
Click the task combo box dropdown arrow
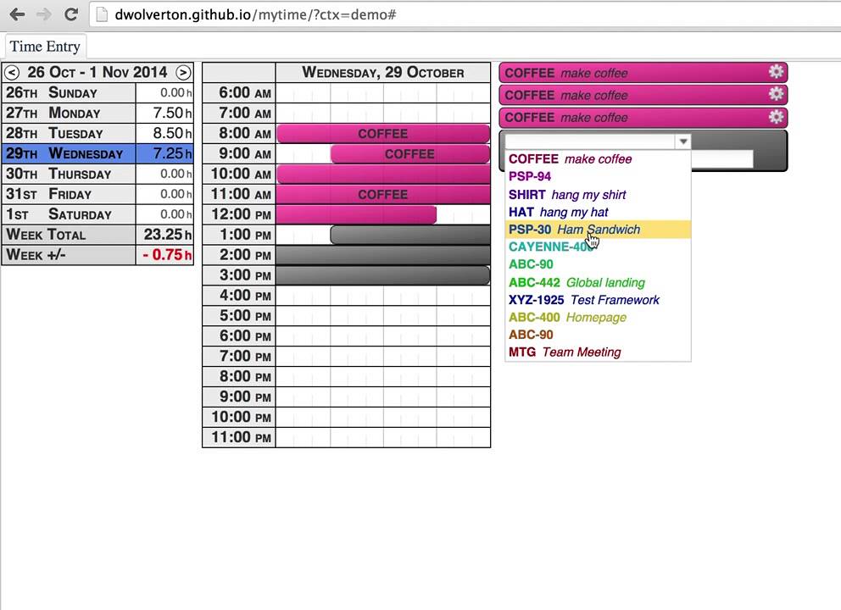point(682,141)
